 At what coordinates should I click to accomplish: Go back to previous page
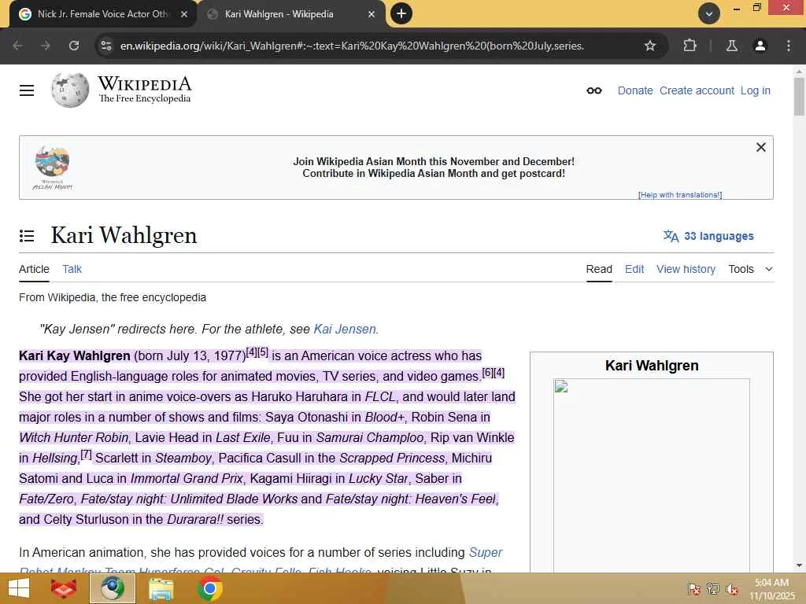pyautogui.click(x=17, y=46)
